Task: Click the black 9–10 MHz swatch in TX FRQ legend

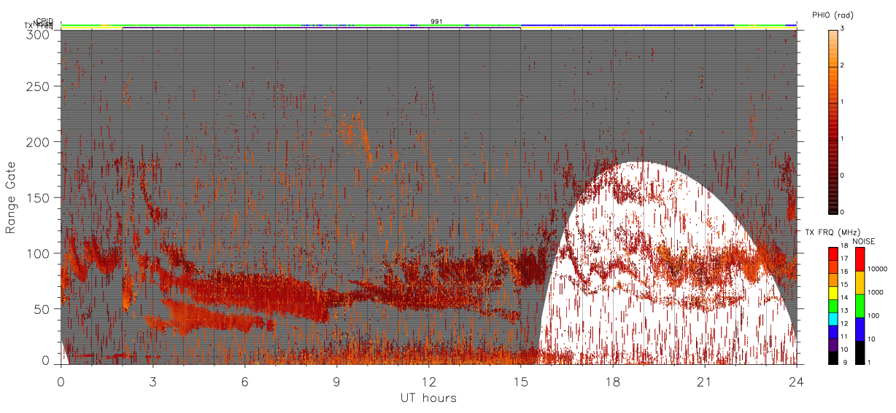Action: pos(833,358)
